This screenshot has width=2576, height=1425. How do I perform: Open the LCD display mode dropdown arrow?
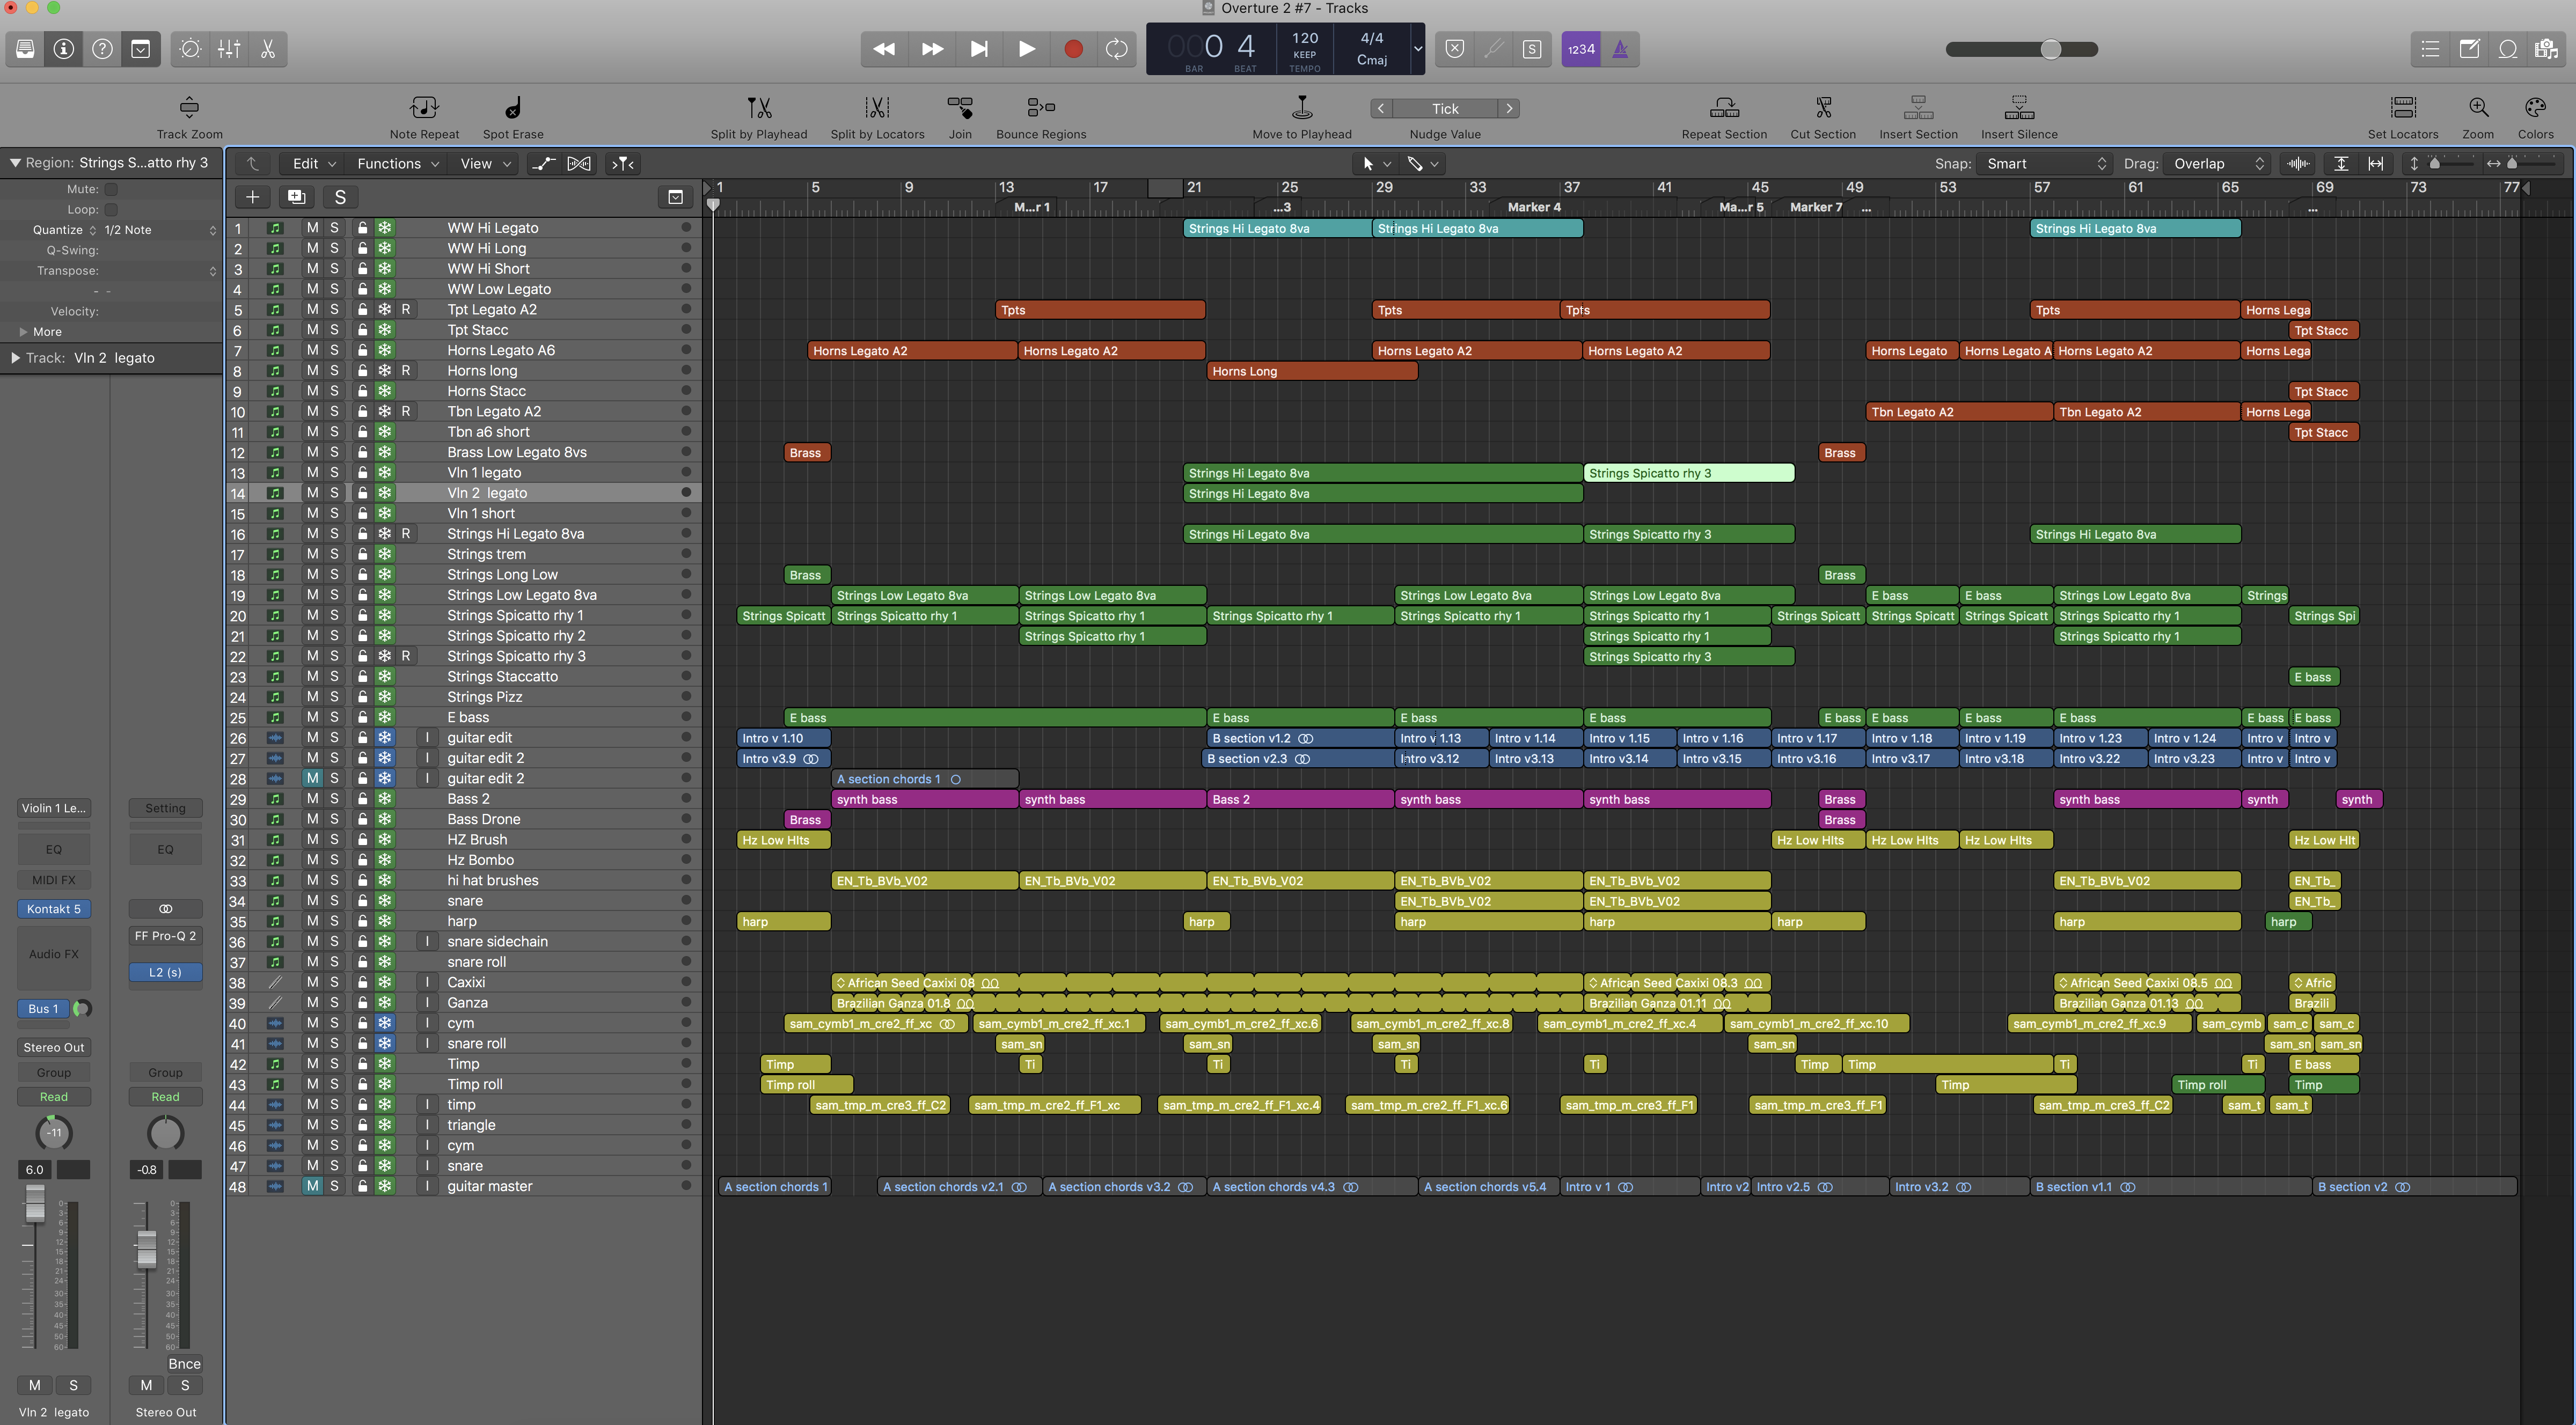pyautogui.click(x=1417, y=49)
